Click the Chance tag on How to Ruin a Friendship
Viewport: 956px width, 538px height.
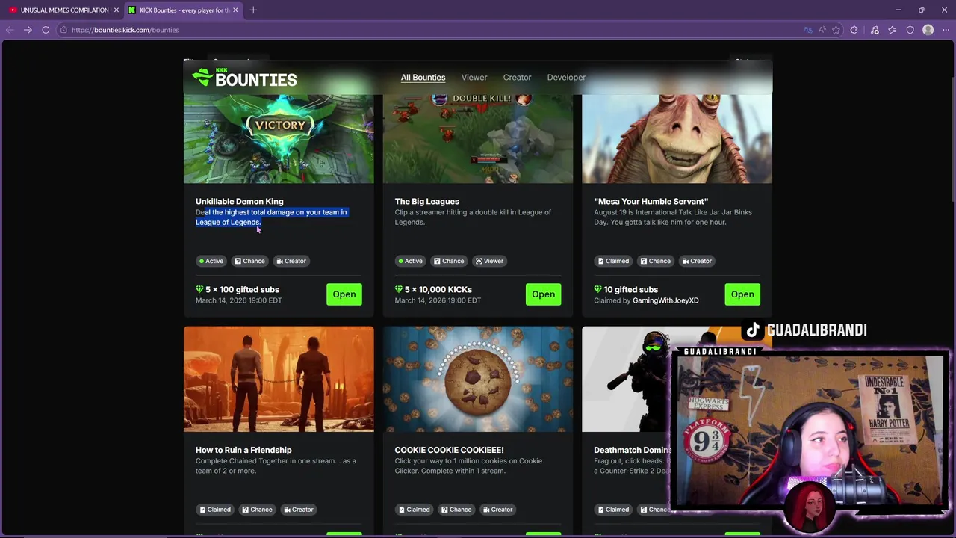(257, 510)
